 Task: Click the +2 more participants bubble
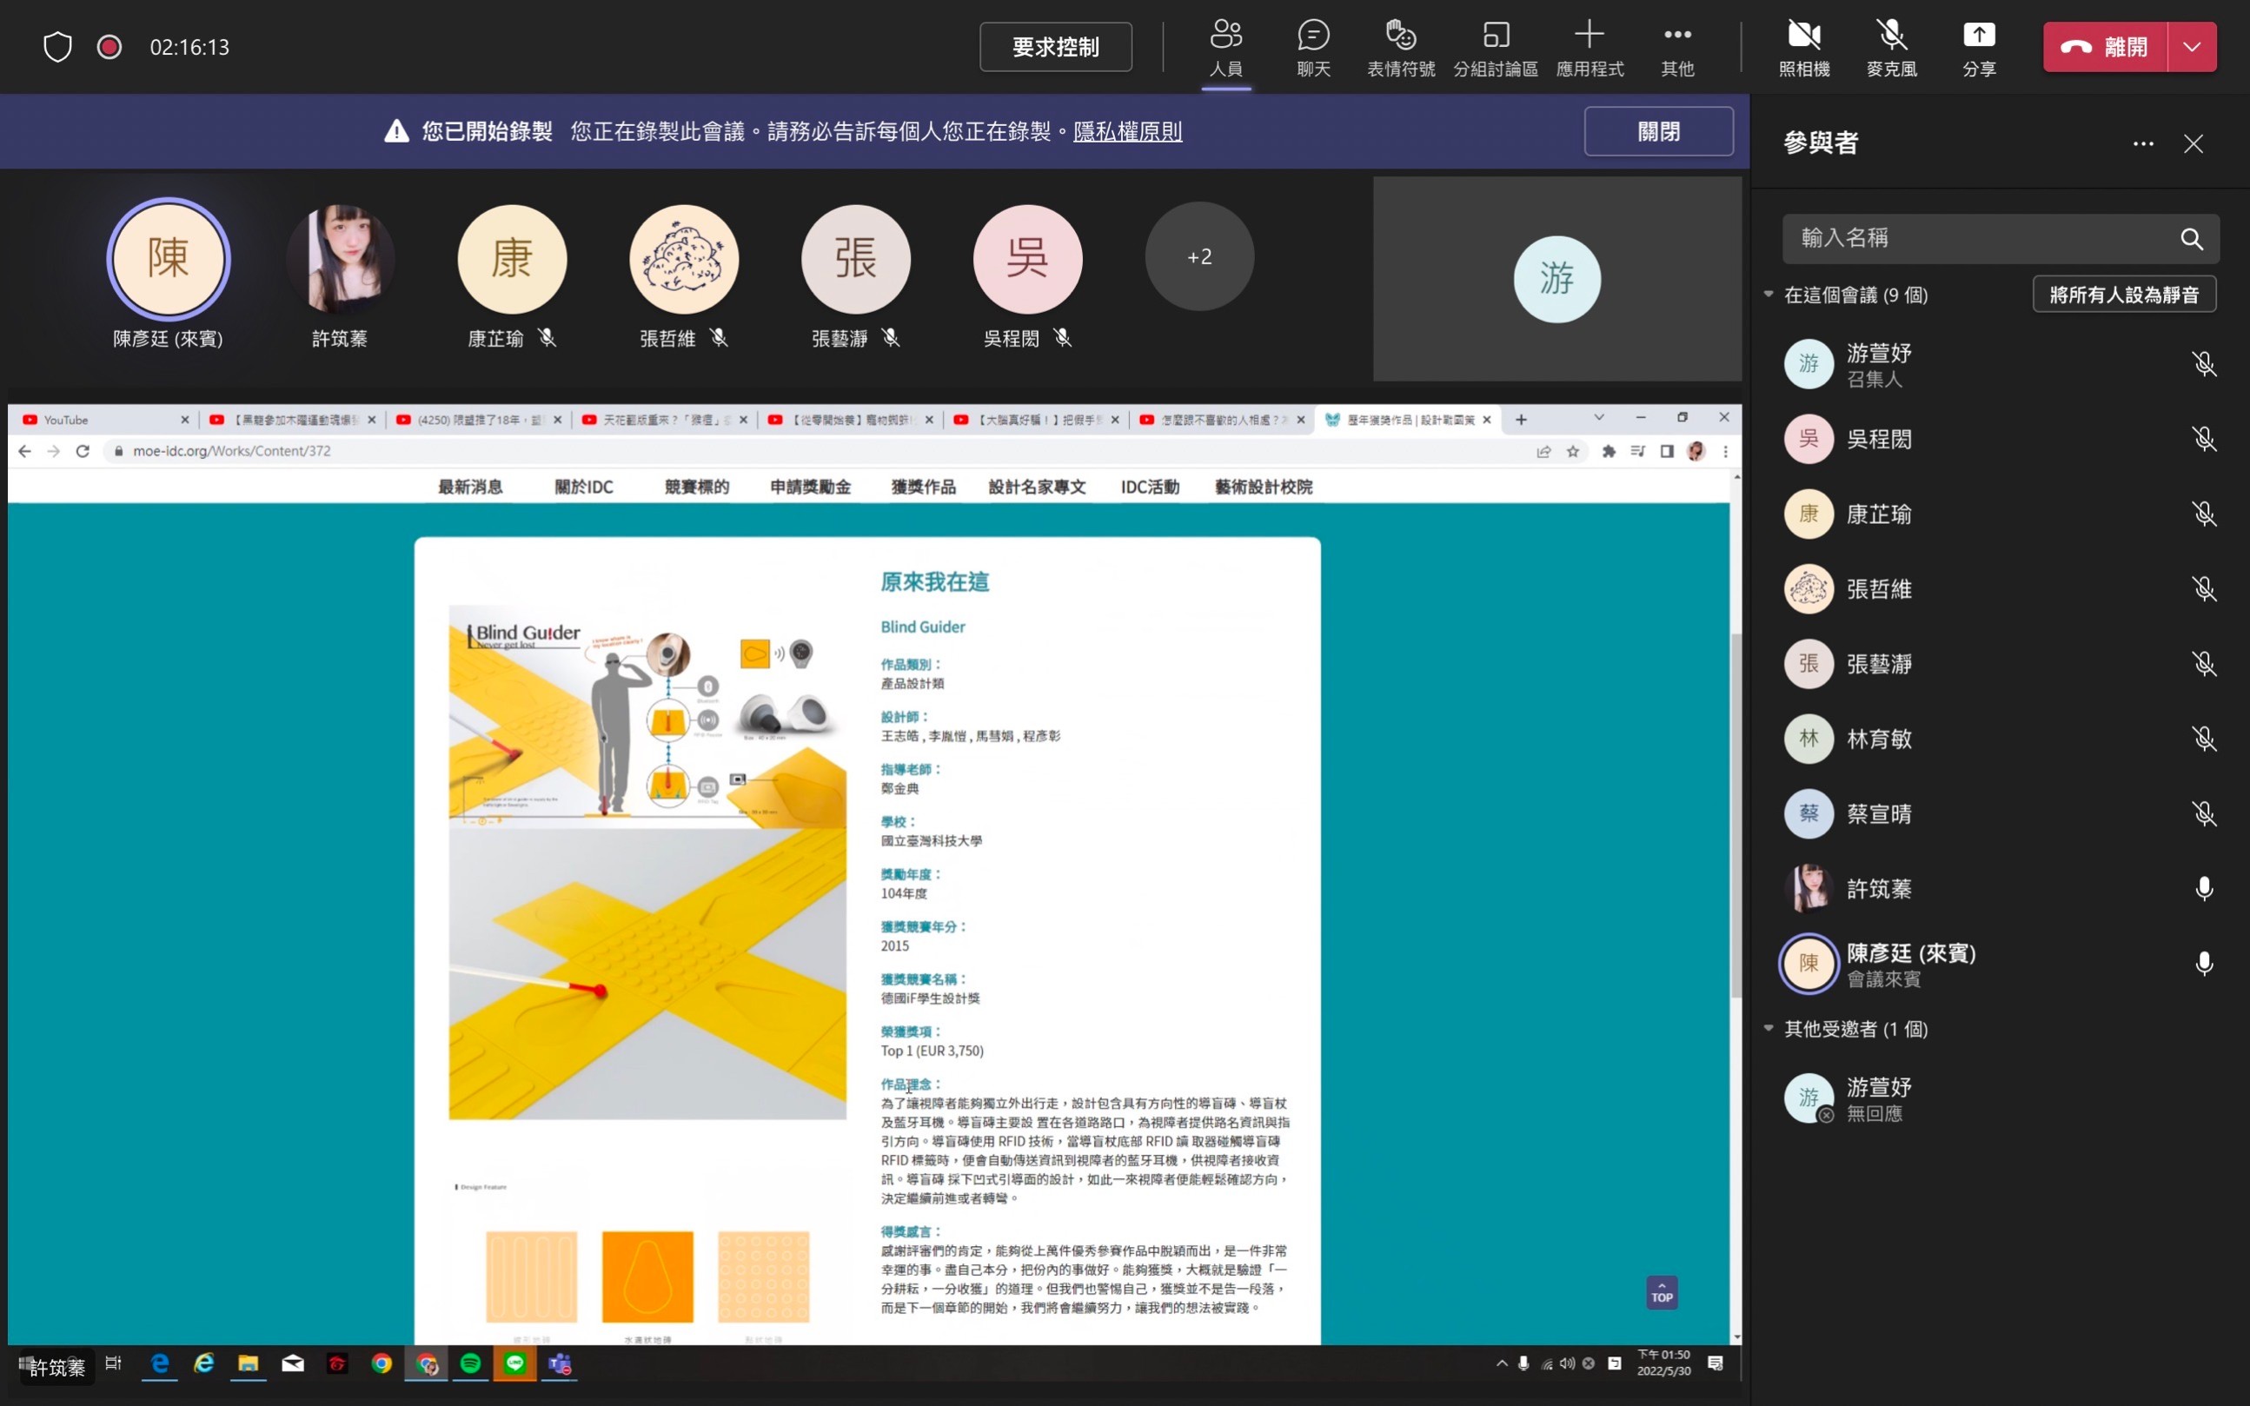(x=1199, y=256)
